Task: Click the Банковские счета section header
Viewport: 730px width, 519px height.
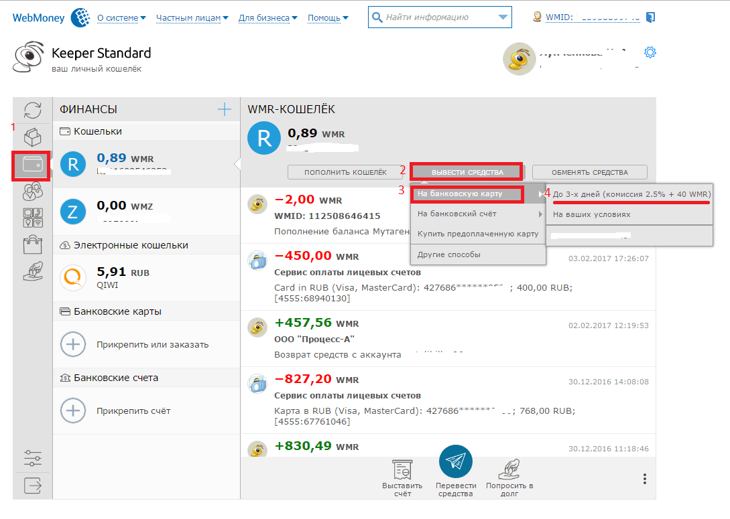Action: coord(147,378)
